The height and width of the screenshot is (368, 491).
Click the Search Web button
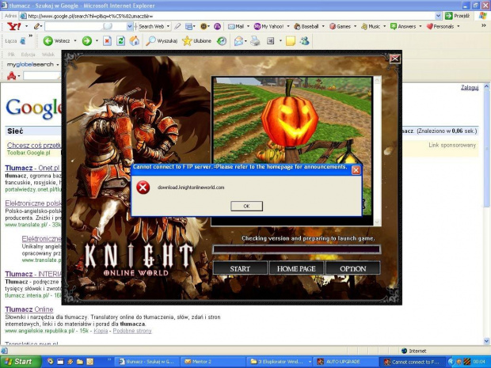coord(151,27)
